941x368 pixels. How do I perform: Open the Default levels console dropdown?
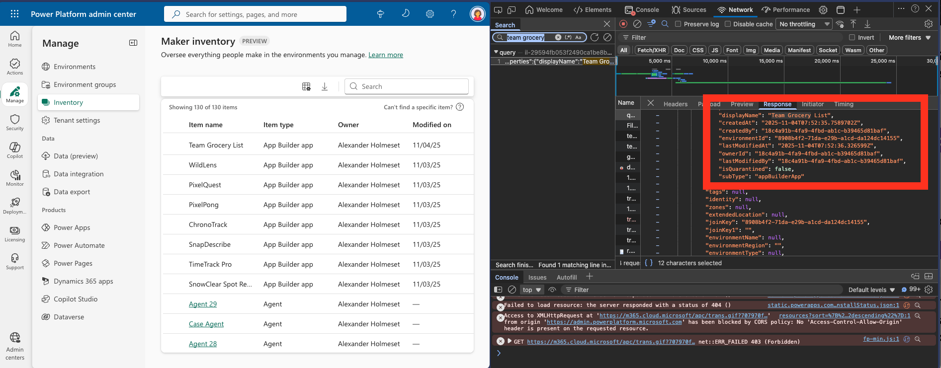tap(871, 290)
